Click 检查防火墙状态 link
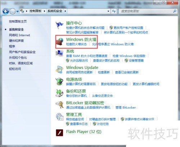The width and height of the screenshot is (180, 147). pos(76,44)
